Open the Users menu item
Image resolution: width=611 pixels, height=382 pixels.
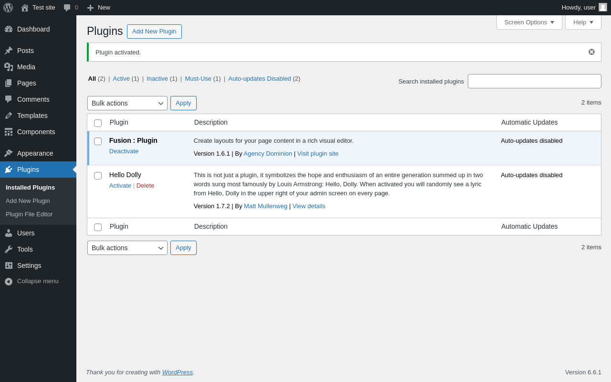(38, 233)
